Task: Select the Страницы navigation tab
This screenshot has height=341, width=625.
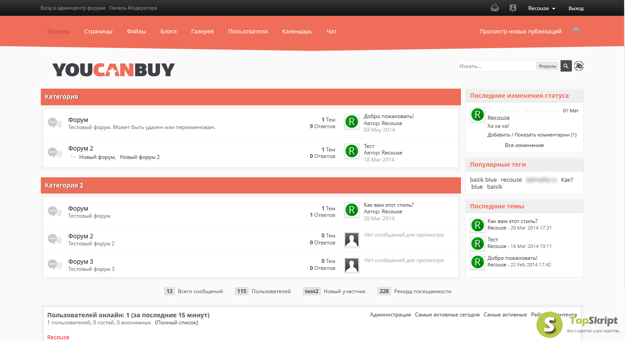Action: pyautogui.click(x=98, y=31)
